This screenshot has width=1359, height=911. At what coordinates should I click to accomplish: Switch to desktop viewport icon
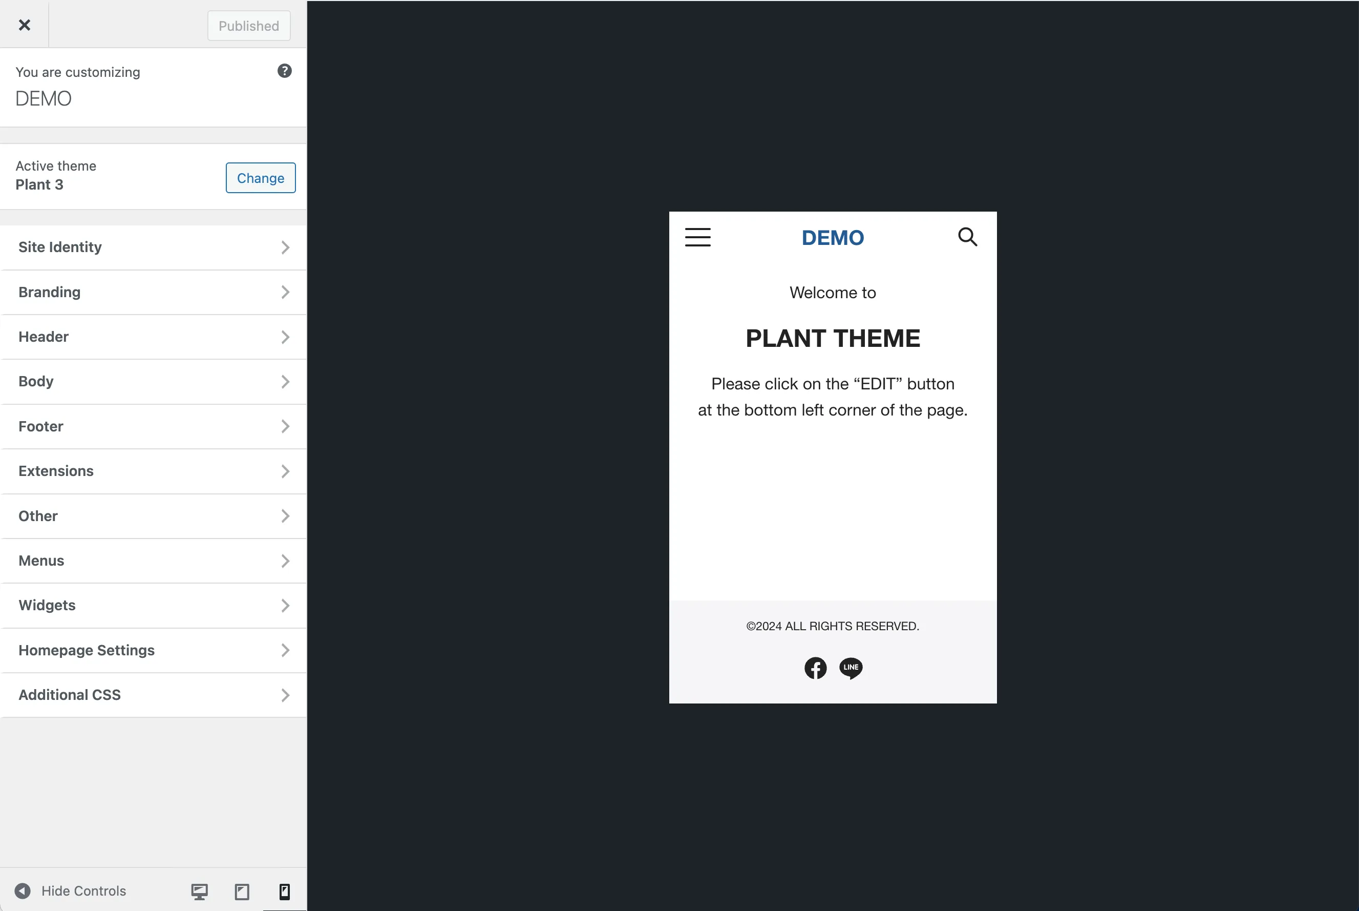(x=199, y=891)
